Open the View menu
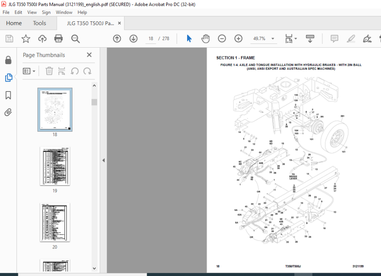 [x=32, y=12]
